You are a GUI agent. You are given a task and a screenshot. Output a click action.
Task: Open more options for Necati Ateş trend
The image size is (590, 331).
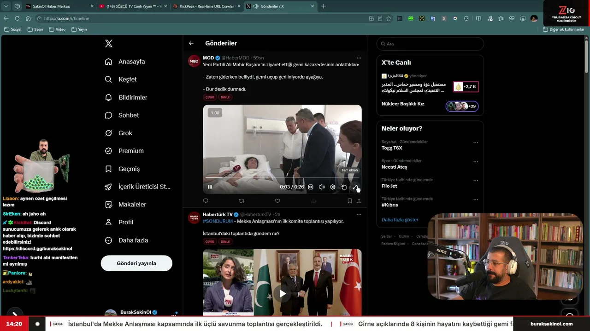(x=476, y=162)
